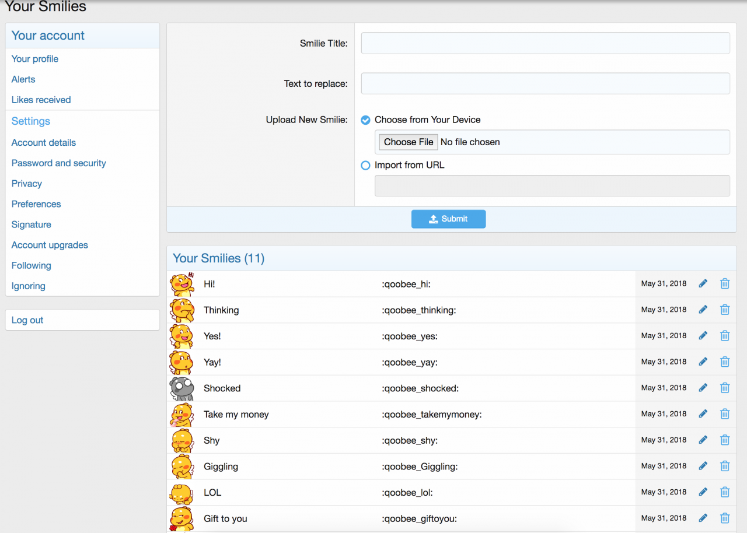Remove the LOL smilie with its trash icon
The width and height of the screenshot is (747, 533).
[x=725, y=492]
